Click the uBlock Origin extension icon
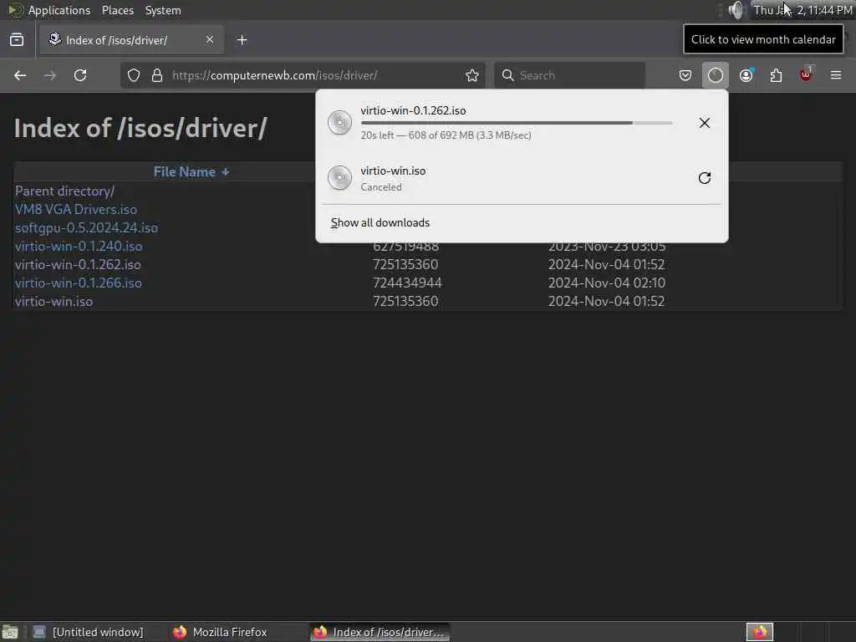Screen dimensions: 856x642 [x=806, y=74]
